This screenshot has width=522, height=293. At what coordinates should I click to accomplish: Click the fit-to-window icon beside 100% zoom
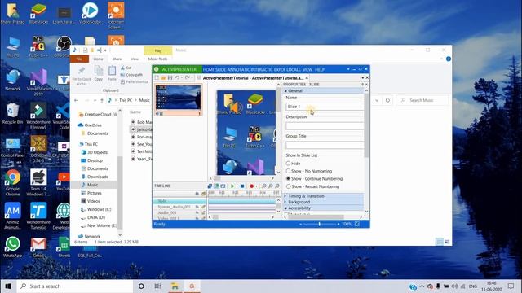tap(357, 225)
